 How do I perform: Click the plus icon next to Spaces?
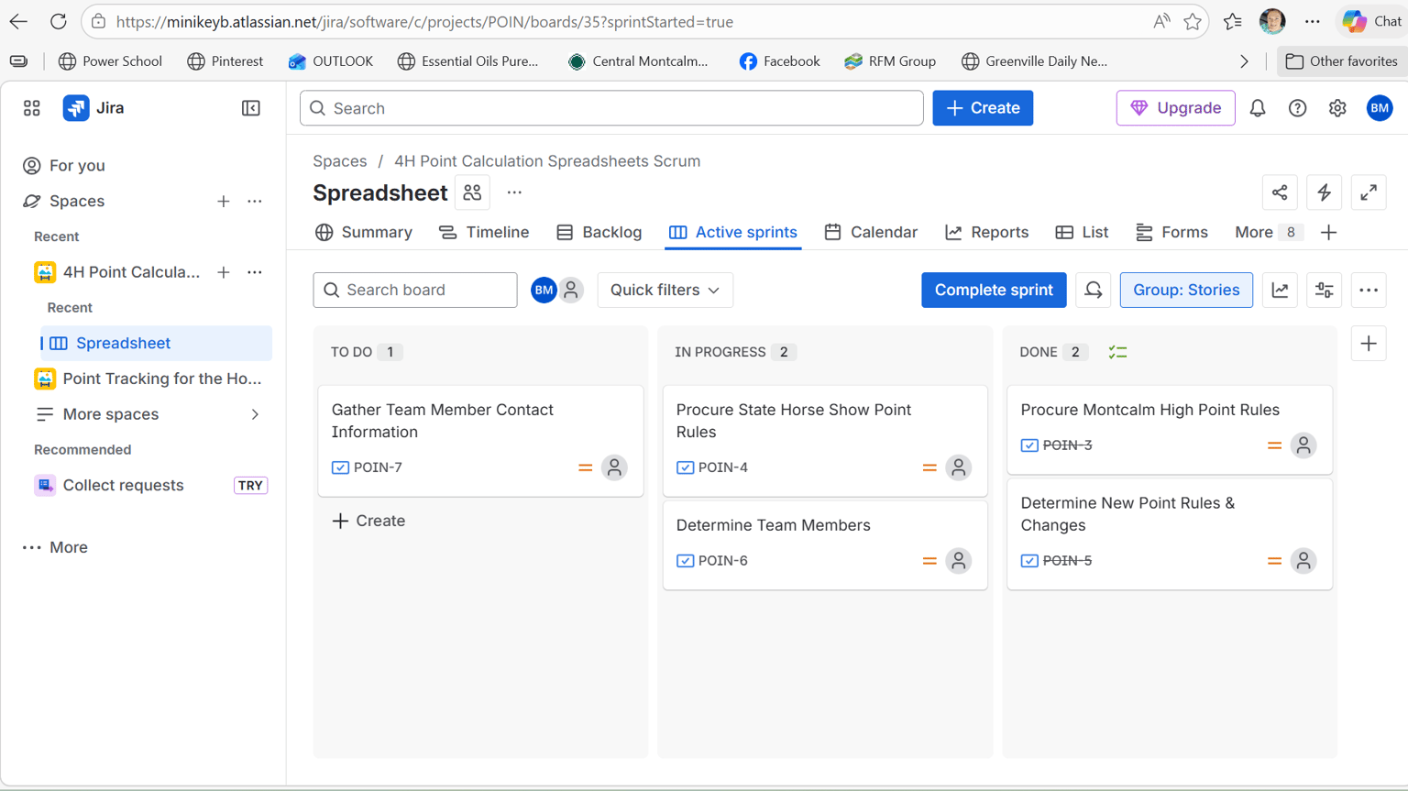[x=224, y=201]
